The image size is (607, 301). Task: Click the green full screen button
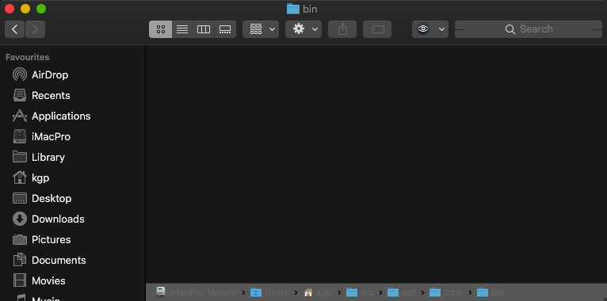click(41, 9)
